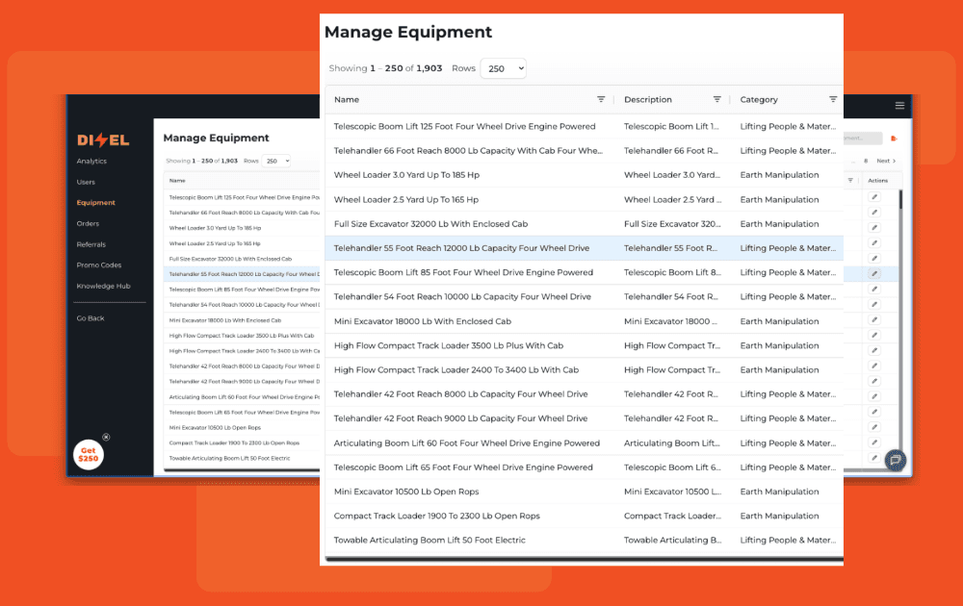Click the Name column header in the zoomed table
Viewport: 963px width, 606px height.
(347, 99)
